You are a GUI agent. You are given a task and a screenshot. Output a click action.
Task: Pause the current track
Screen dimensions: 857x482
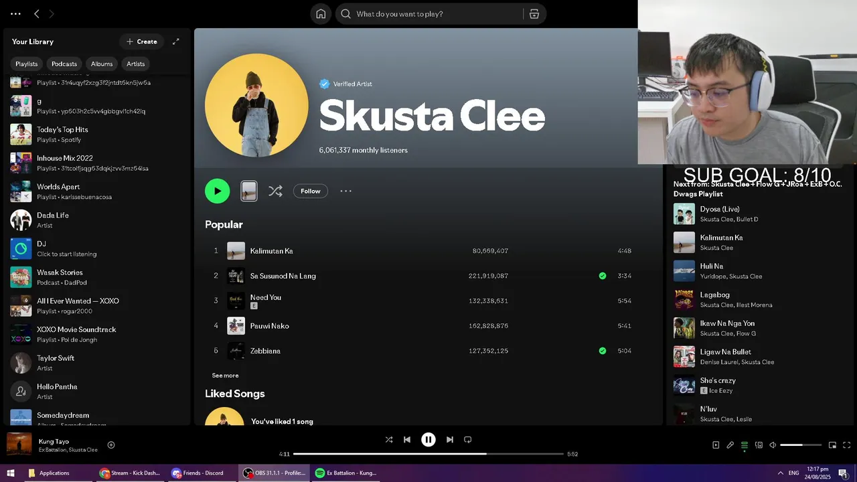428,440
